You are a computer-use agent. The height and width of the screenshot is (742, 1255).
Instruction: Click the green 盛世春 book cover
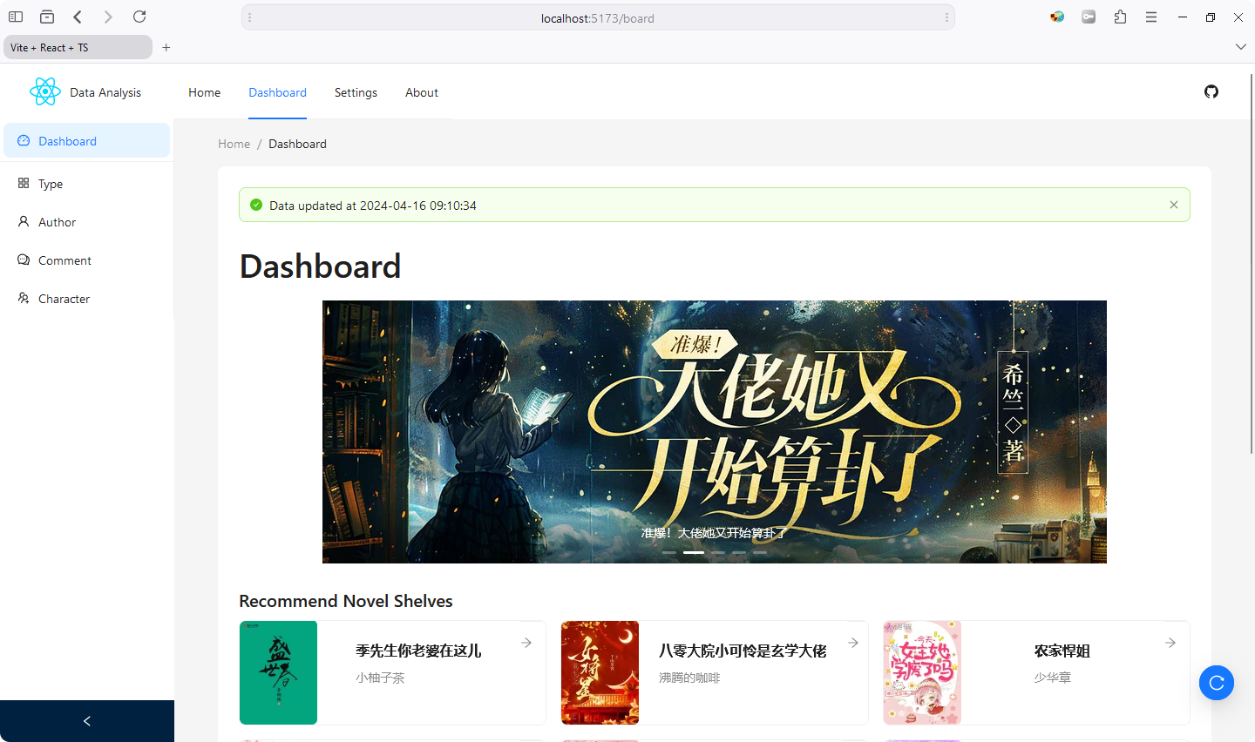click(278, 672)
